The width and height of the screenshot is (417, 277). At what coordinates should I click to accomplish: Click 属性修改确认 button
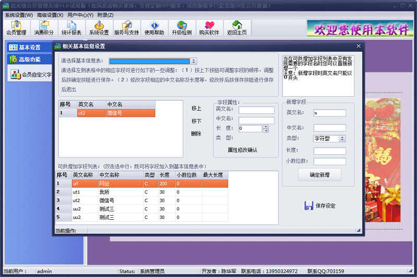pyautogui.click(x=242, y=150)
